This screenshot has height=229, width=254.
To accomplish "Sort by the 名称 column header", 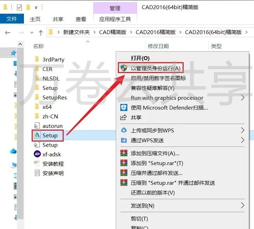I will pyautogui.click(x=38, y=46).
